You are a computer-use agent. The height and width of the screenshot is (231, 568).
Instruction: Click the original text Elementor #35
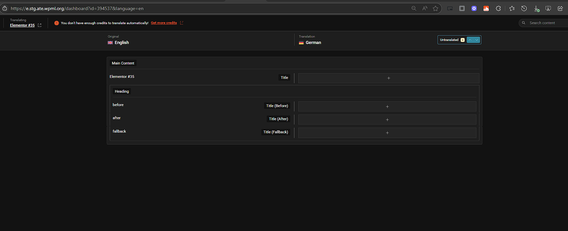122,77
